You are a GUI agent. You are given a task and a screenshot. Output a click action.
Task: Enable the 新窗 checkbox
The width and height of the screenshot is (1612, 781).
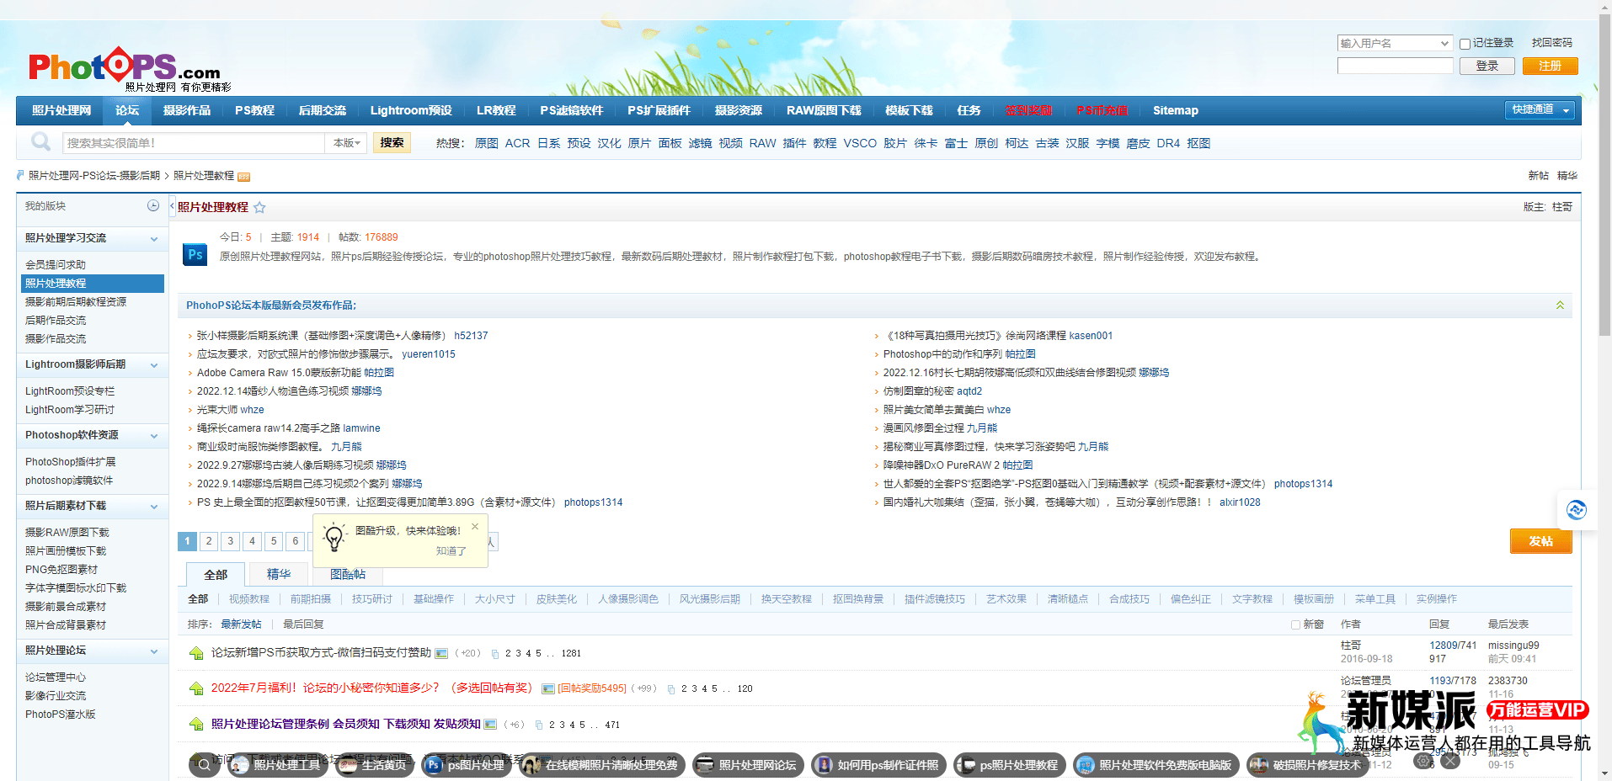pyautogui.click(x=1295, y=624)
